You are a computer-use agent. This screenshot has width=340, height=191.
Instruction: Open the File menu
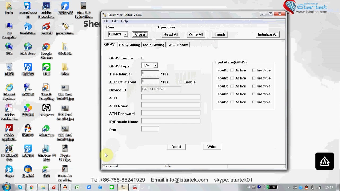[106, 21]
